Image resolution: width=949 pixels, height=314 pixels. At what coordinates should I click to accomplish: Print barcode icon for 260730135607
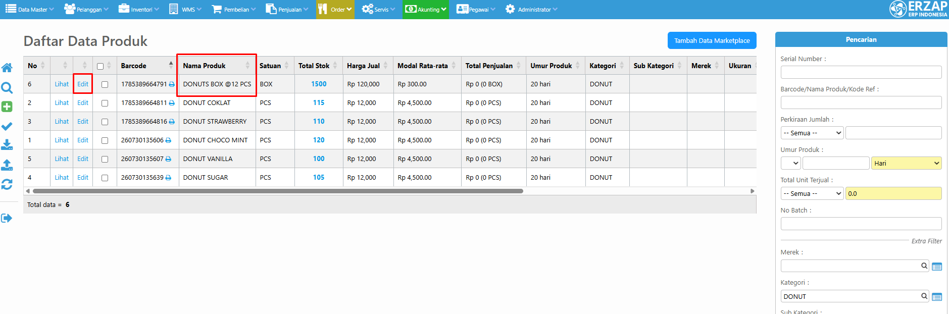(x=168, y=159)
